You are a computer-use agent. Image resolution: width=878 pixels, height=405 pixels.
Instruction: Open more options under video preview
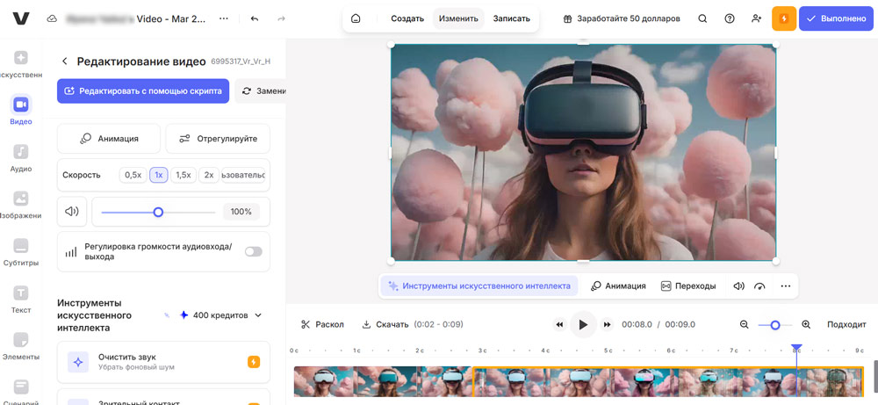coord(786,286)
